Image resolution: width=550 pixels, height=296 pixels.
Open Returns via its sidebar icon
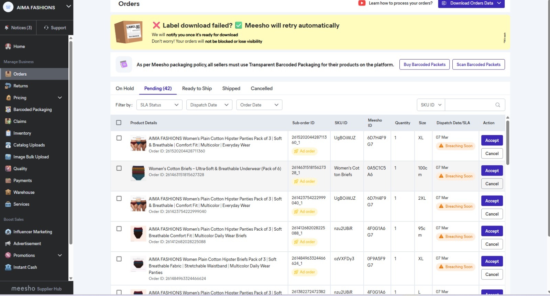click(8, 86)
